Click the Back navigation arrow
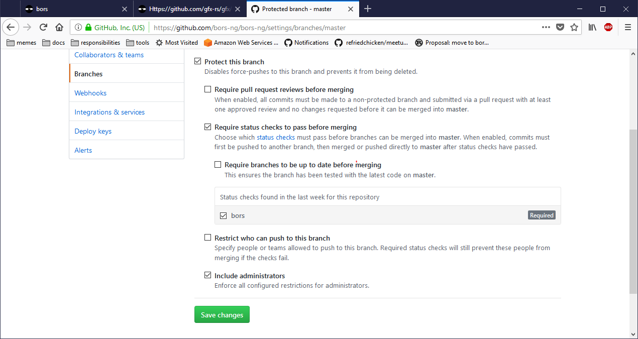 pos(11,28)
